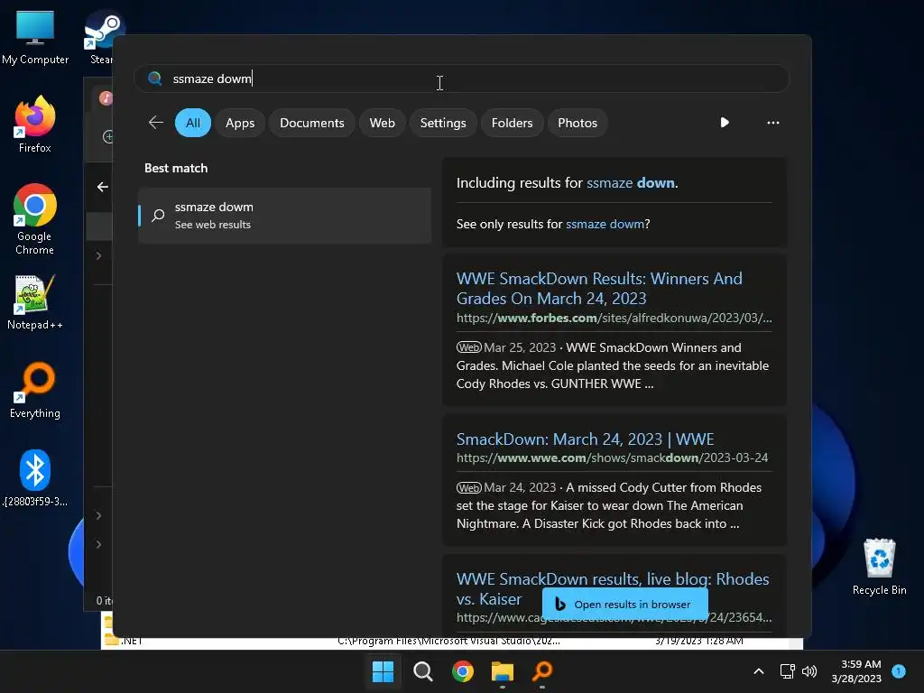
Task: Open WWE SmackDown live blog Rhodes vs. Kaiser
Action: [x=613, y=588]
